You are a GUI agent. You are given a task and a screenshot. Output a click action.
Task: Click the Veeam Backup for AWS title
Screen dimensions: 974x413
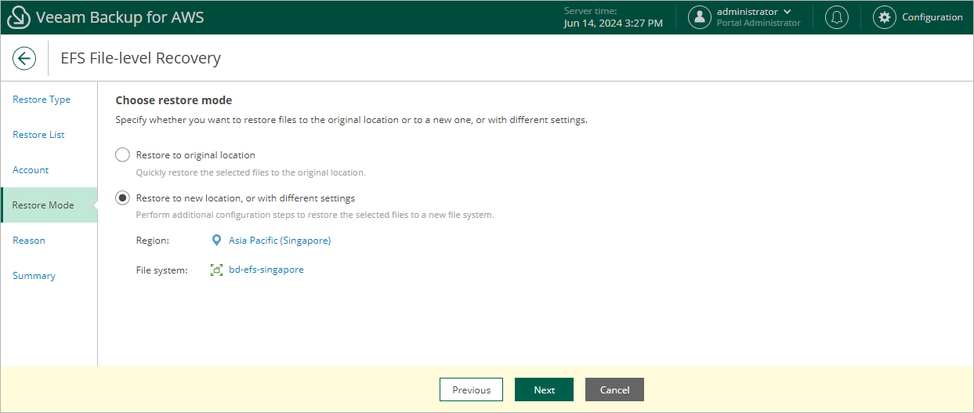tap(120, 17)
